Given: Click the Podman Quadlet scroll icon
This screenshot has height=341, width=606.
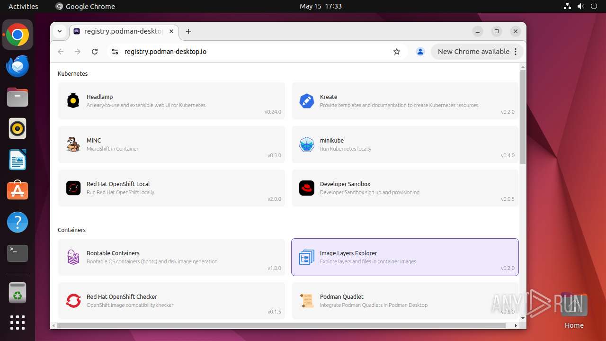Looking at the screenshot, I should tap(307, 301).
